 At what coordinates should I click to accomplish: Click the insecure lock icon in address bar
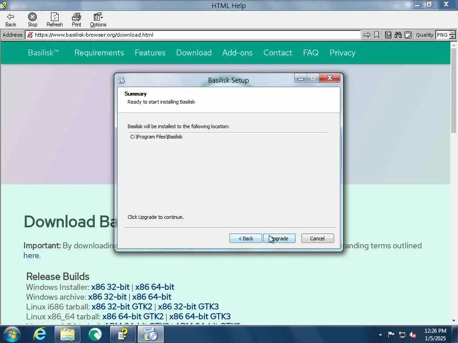tap(30, 35)
